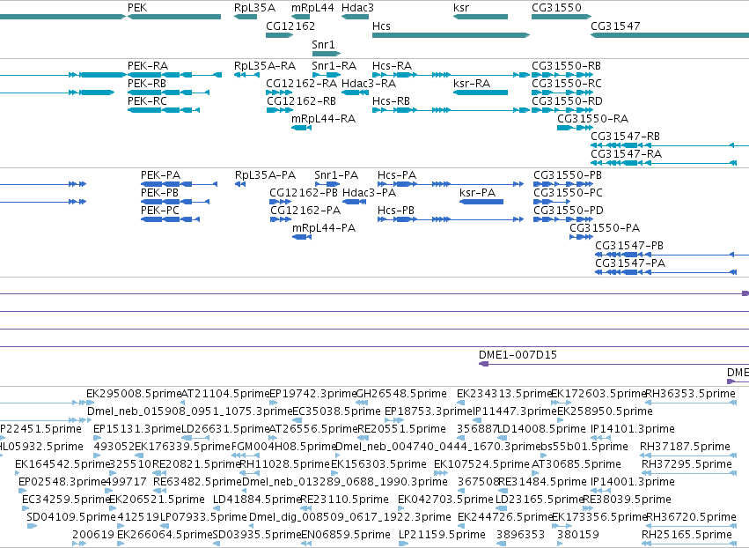This screenshot has width=749, height=548.
Task: Click the long Hcs gene bar
Action: pos(451,35)
